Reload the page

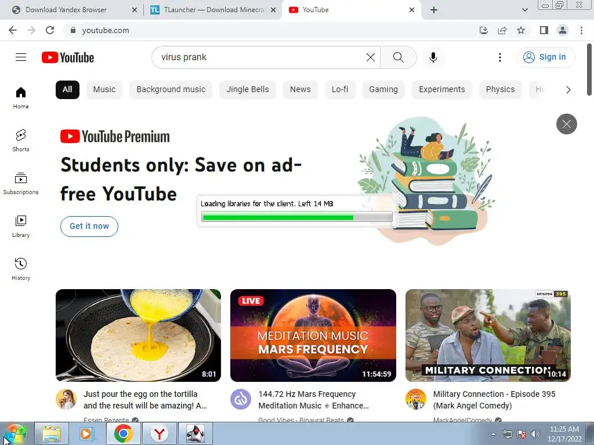tap(50, 30)
